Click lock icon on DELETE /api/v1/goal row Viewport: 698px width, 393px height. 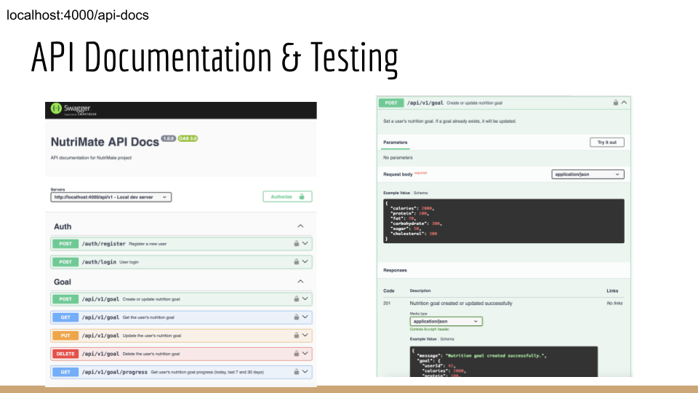[x=296, y=354]
